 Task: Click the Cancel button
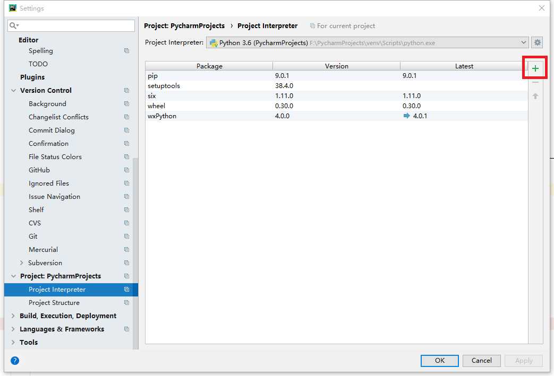click(482, 361)
